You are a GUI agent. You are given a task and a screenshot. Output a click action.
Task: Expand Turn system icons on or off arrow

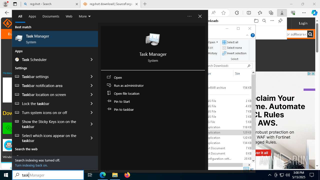[91, 112]
